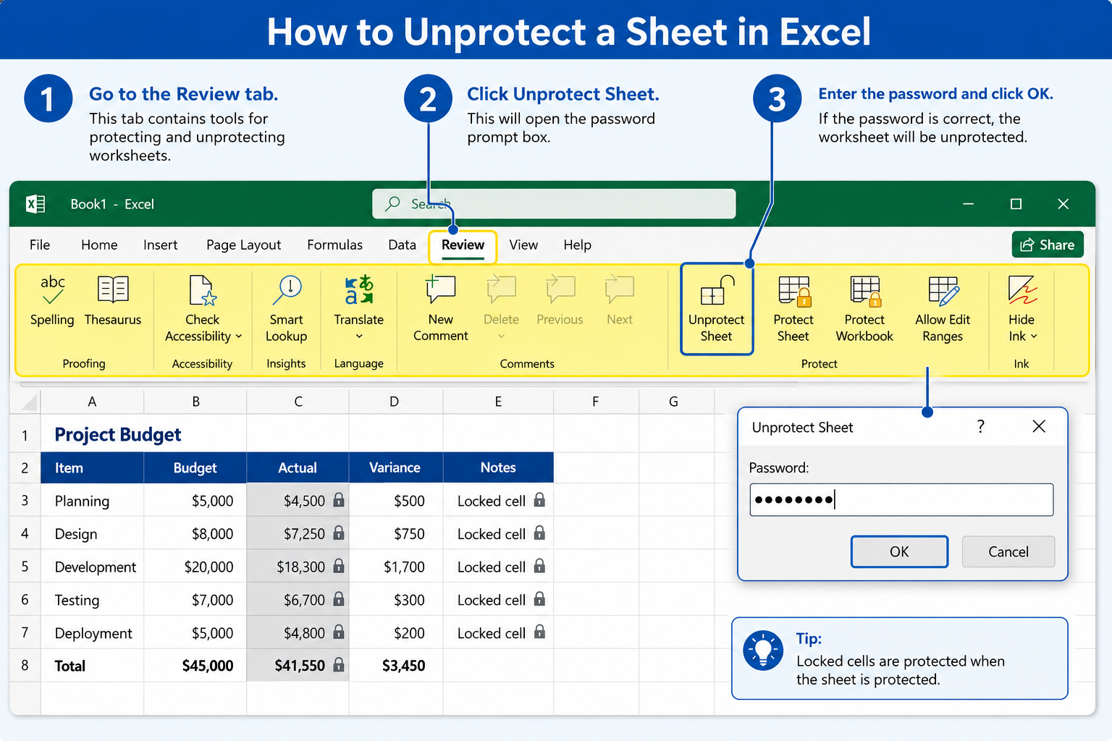Expand the Delete comment dropdown arrow
1112x741 pixels.
click(501, 336)
